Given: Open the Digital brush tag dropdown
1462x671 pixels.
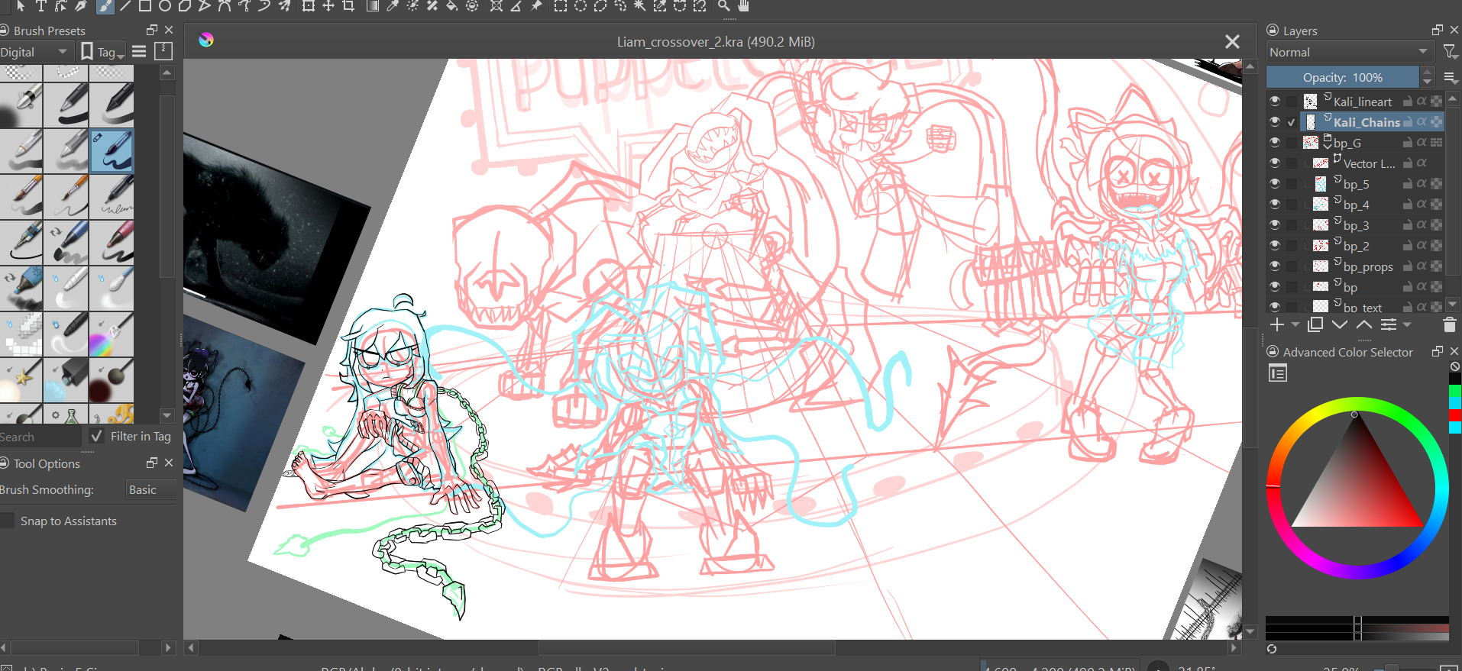Looking at the screenshot, I should pyautogui.click(x=35, y=52).
